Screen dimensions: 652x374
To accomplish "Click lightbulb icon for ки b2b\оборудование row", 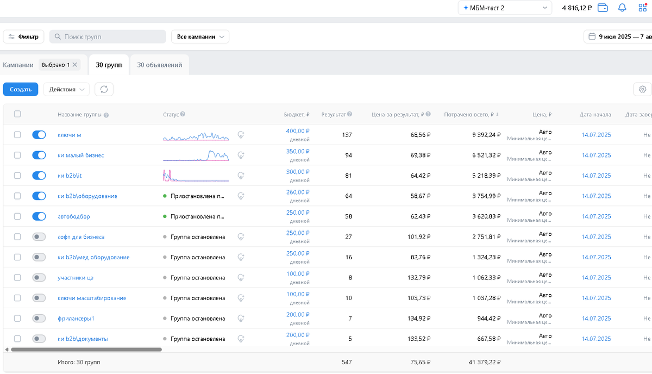I will [241, 196].
